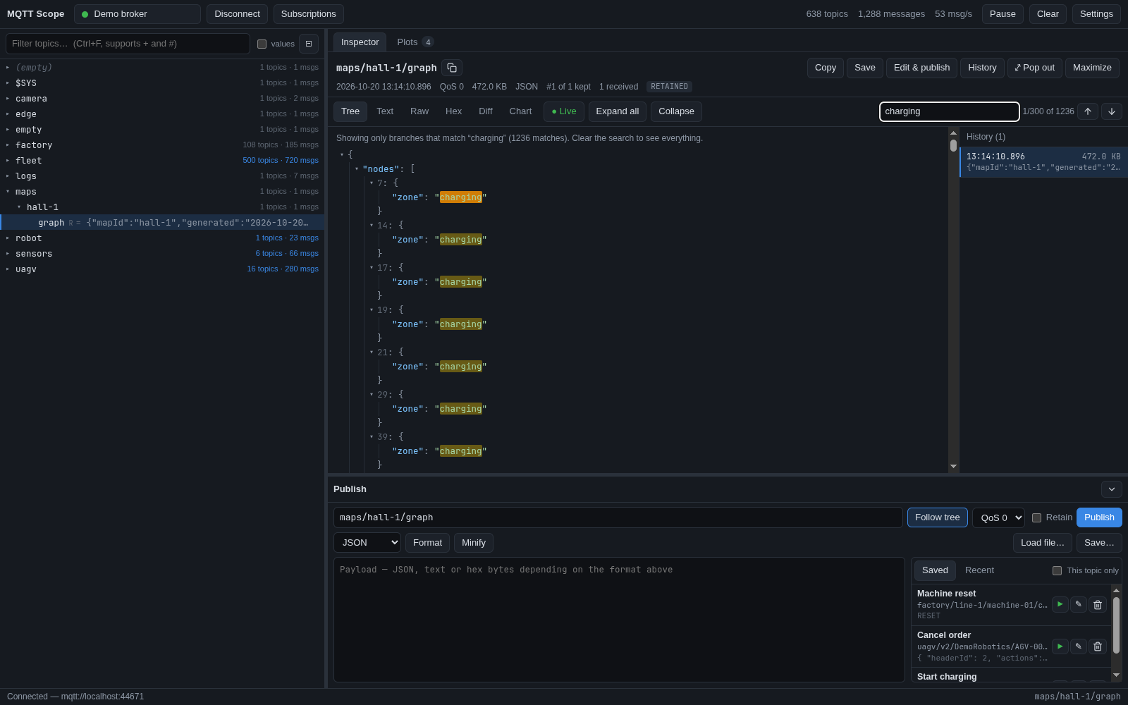The width and height of the screenshot is (1128, 705).
Task: Toggle the Live updating button
Action: pos(564,111)
